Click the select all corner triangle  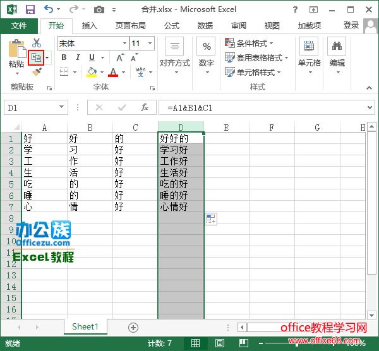pos(16,127)
